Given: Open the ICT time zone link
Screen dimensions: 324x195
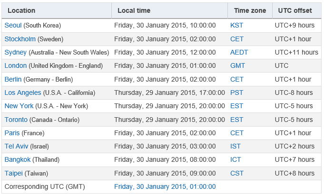Looking at the screenshot, I should coord(236,160).
